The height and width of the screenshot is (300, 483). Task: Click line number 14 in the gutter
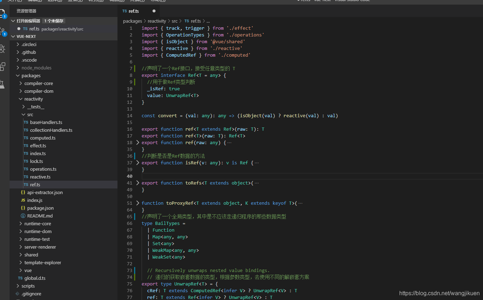129,115
